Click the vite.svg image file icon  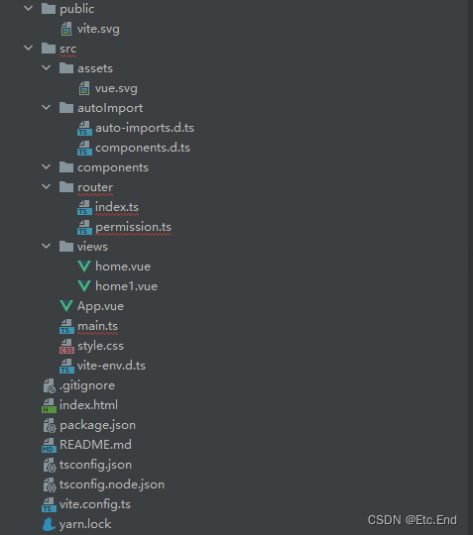click(x=66, y=29)
